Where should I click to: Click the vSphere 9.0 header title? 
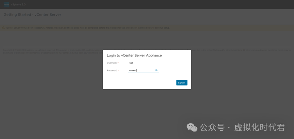(x=18, y=4)
